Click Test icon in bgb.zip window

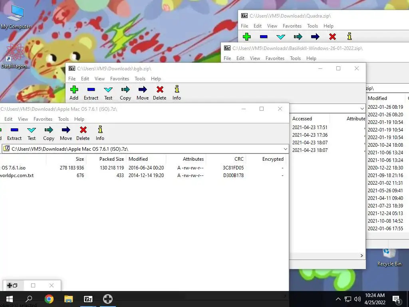click(x=108, y=90)
